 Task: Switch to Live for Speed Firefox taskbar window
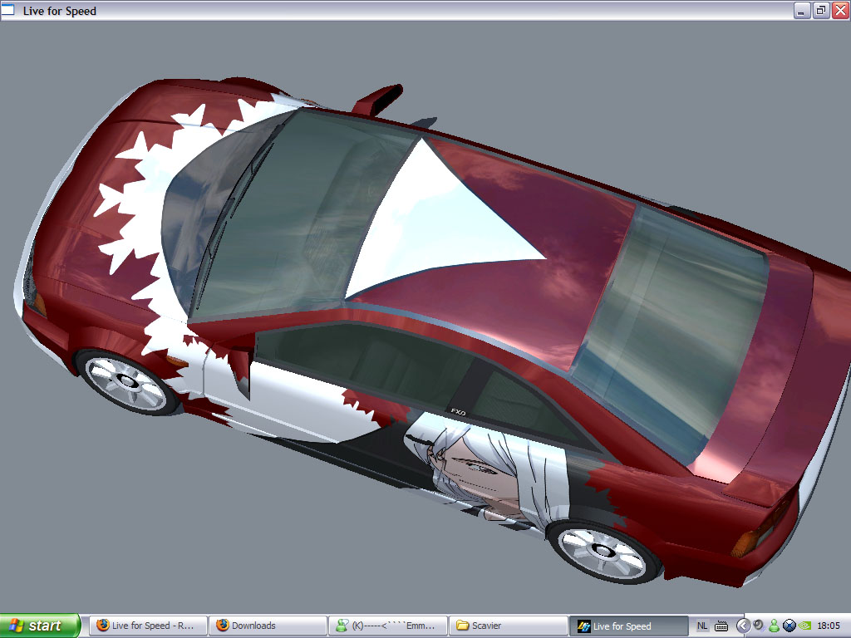pos(148,626)
